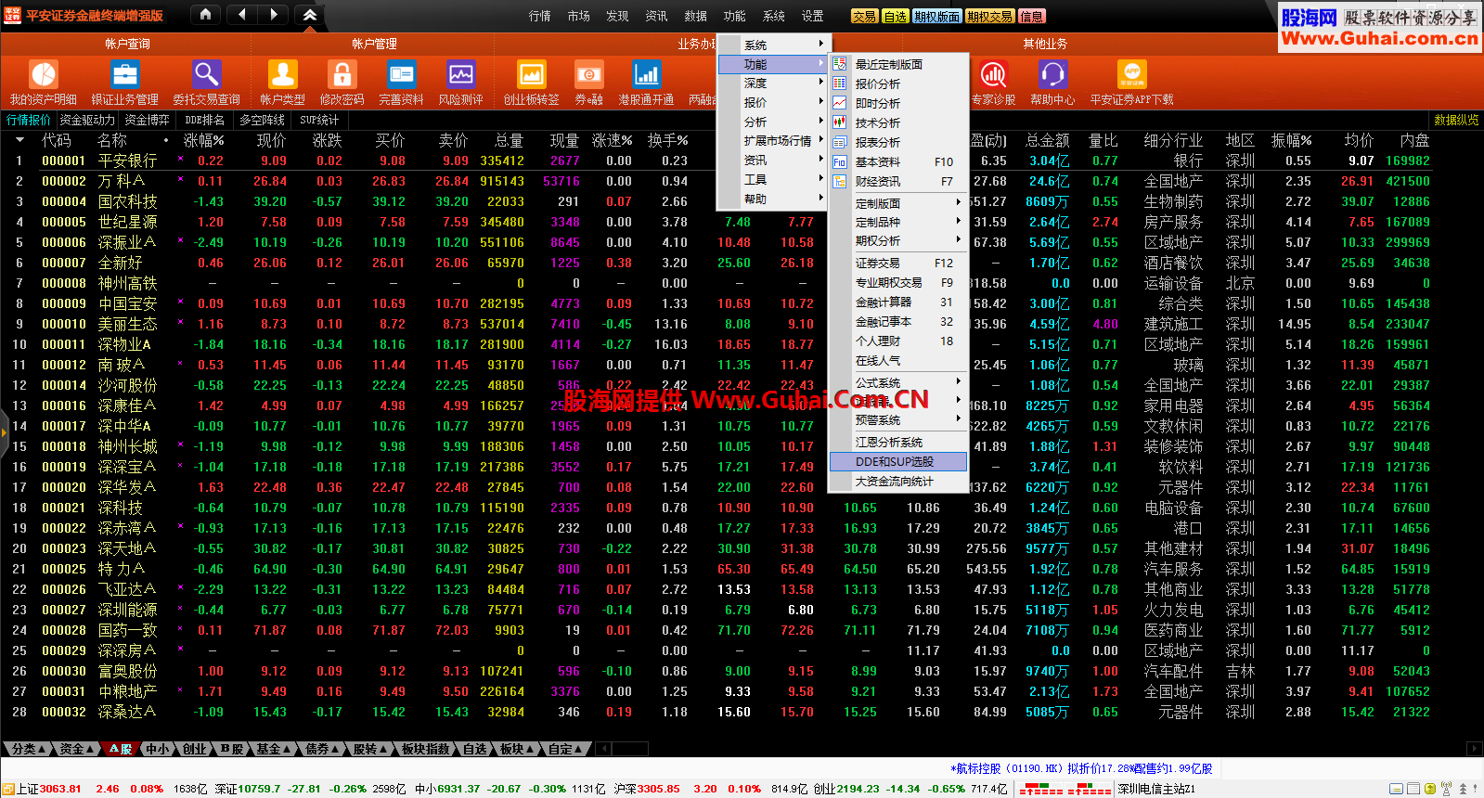Choose 大资金流向统计 menu entry

tap(898, 481)
